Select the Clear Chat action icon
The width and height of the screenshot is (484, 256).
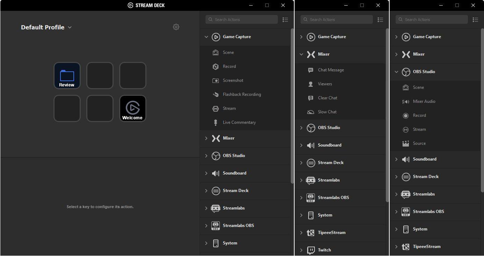pos(311,98)
